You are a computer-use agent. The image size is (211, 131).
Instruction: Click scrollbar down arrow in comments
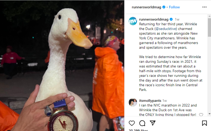[x=209, y=114]
